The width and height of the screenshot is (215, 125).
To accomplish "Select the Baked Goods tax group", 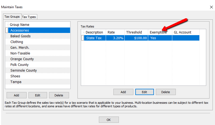I will (x=39, y=36).
